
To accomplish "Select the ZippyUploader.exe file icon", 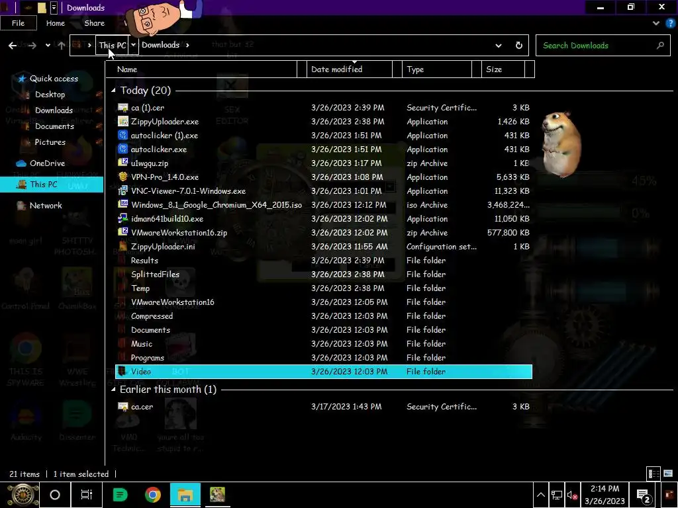I will (122, 122).
